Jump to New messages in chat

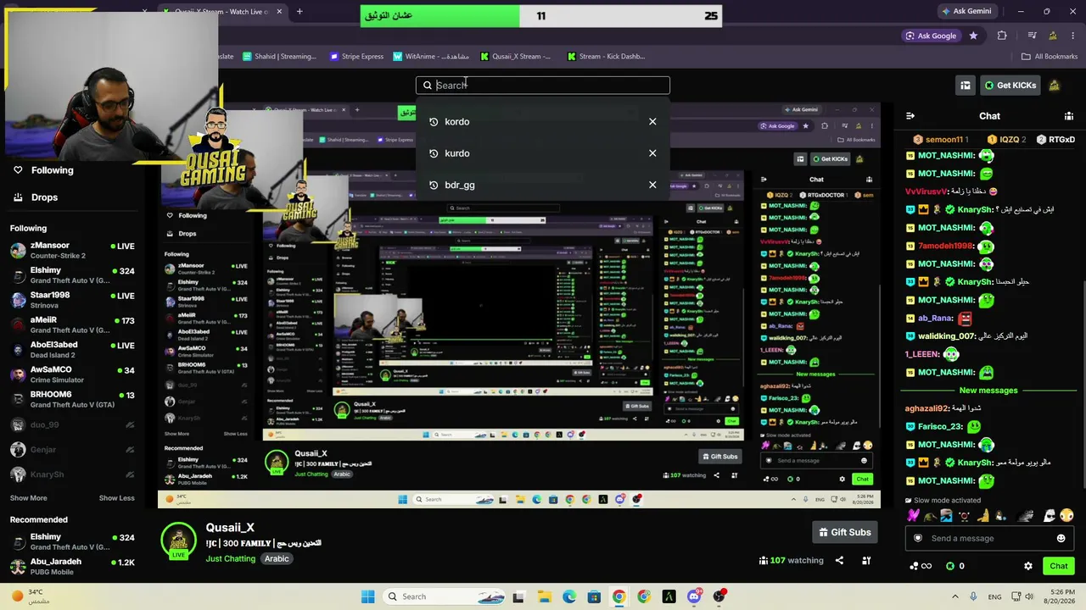coord(988,391)
